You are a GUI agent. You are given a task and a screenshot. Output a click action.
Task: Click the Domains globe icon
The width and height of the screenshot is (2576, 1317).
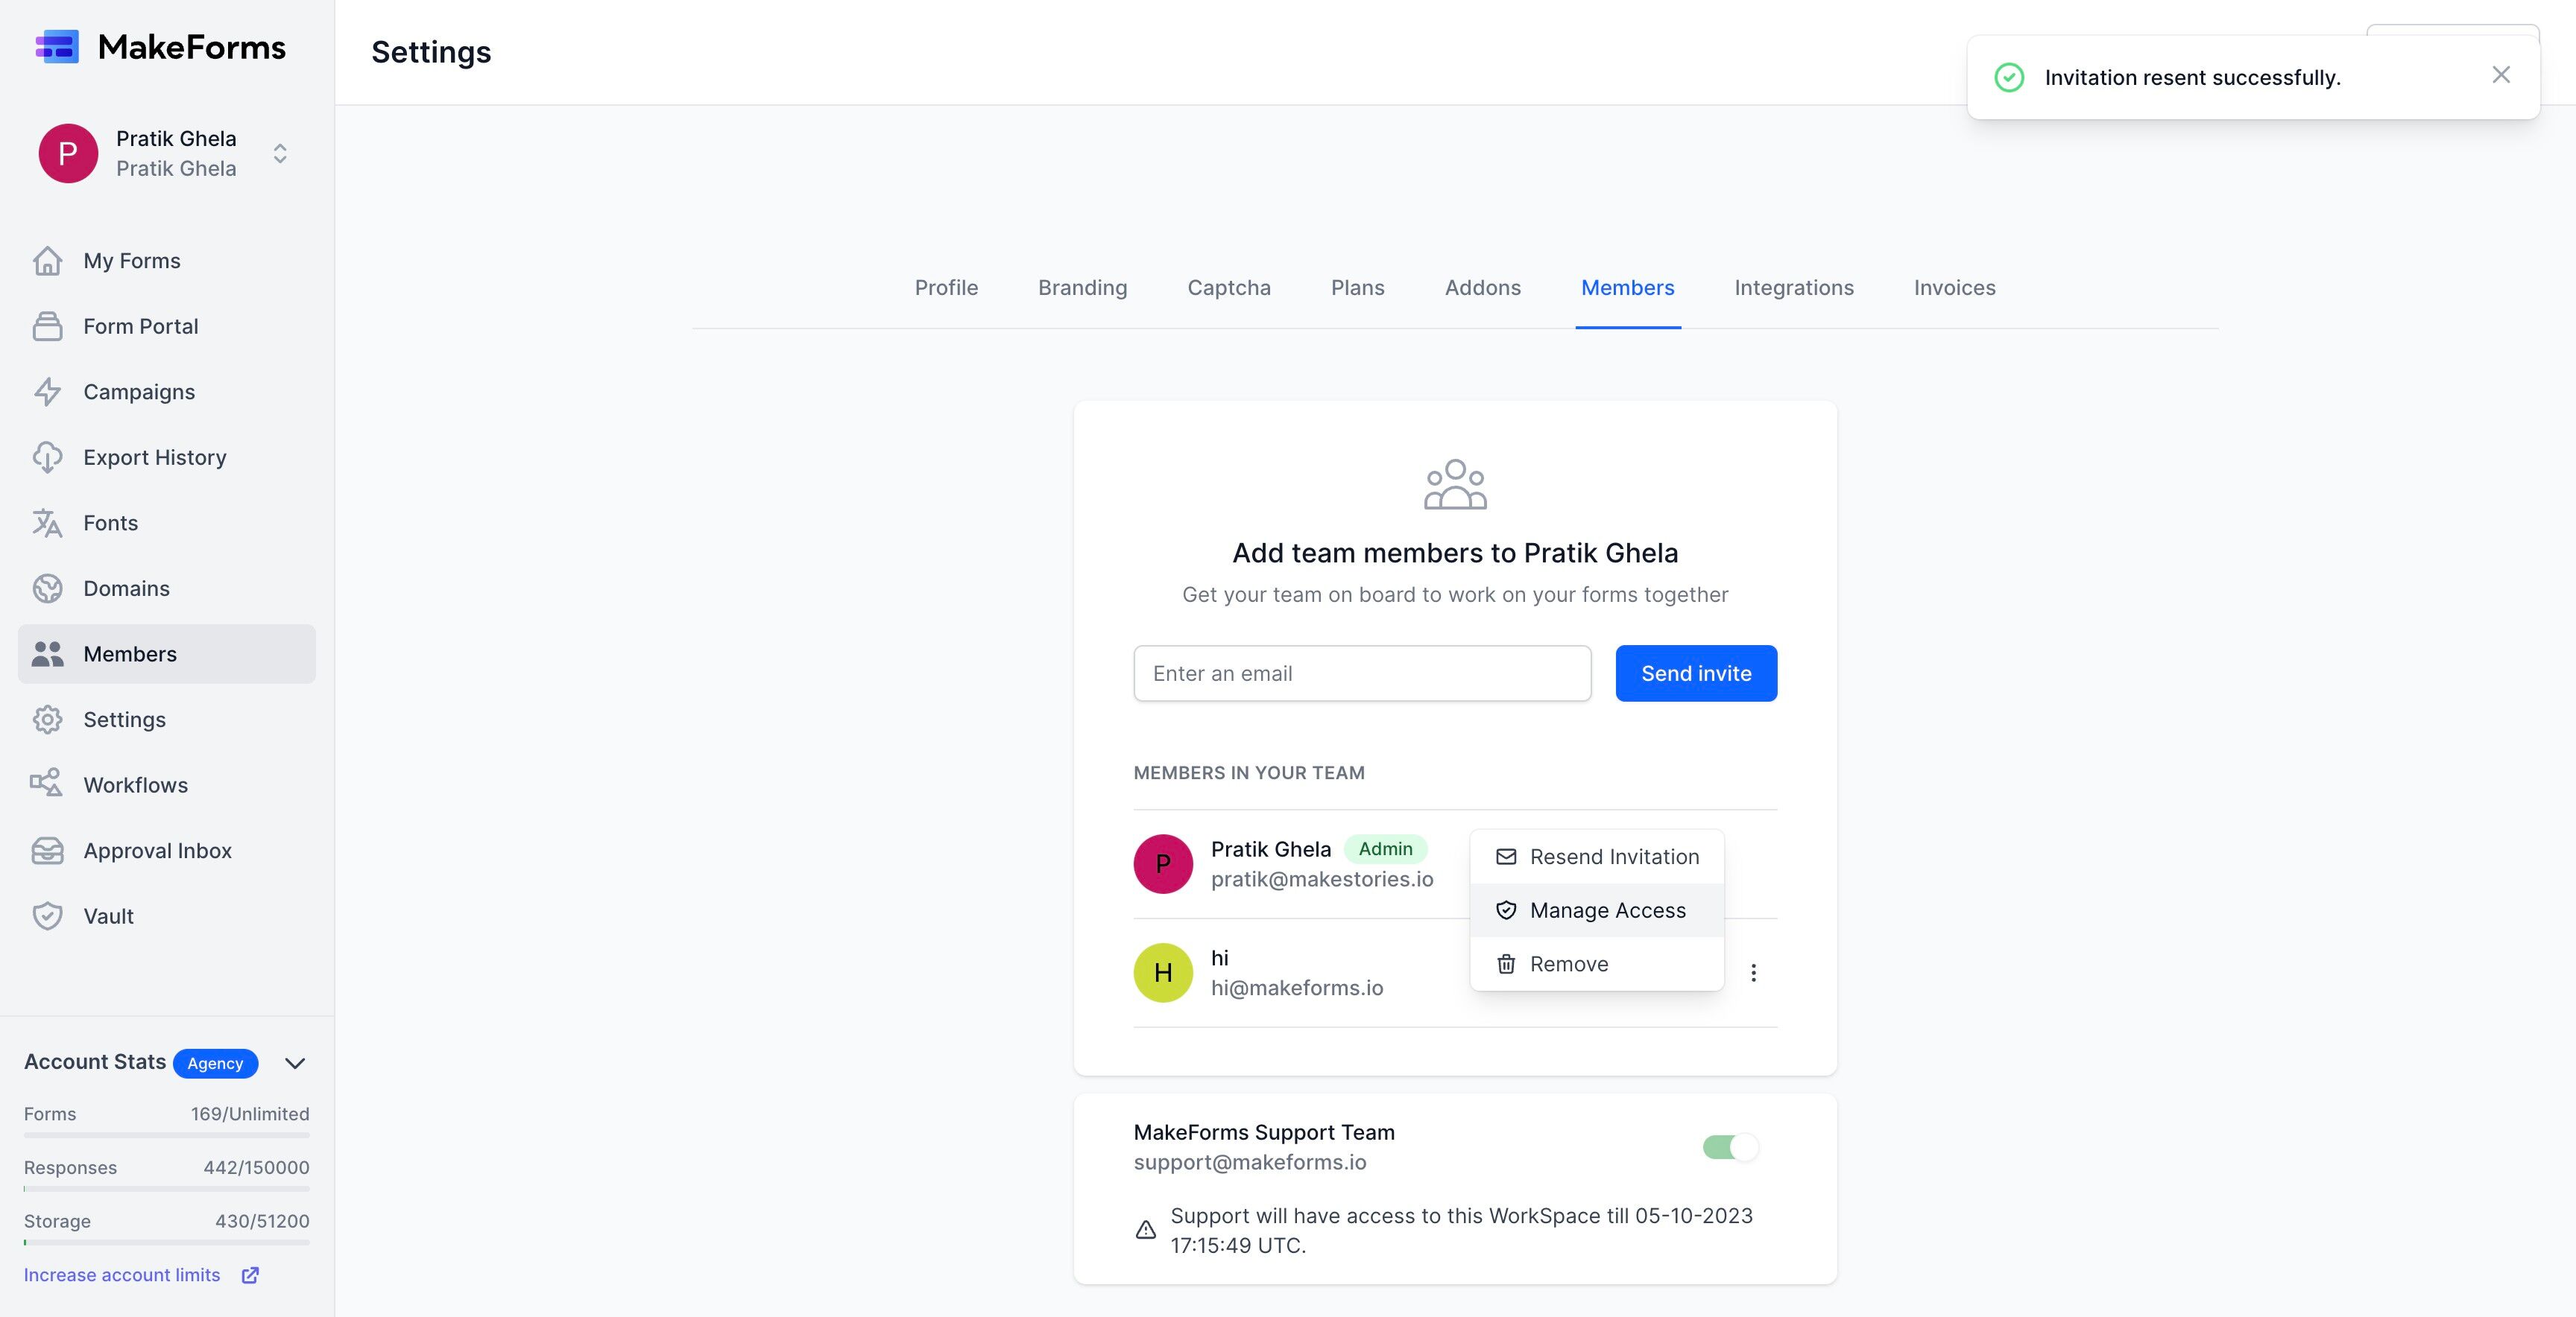[47, 588]
